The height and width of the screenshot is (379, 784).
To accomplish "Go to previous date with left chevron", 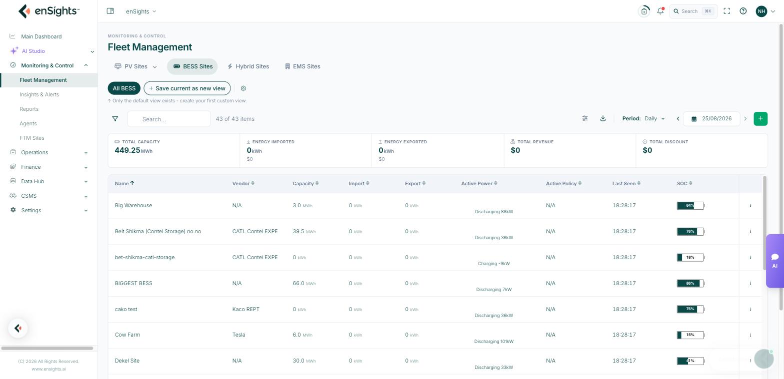I will click(678, 119).
